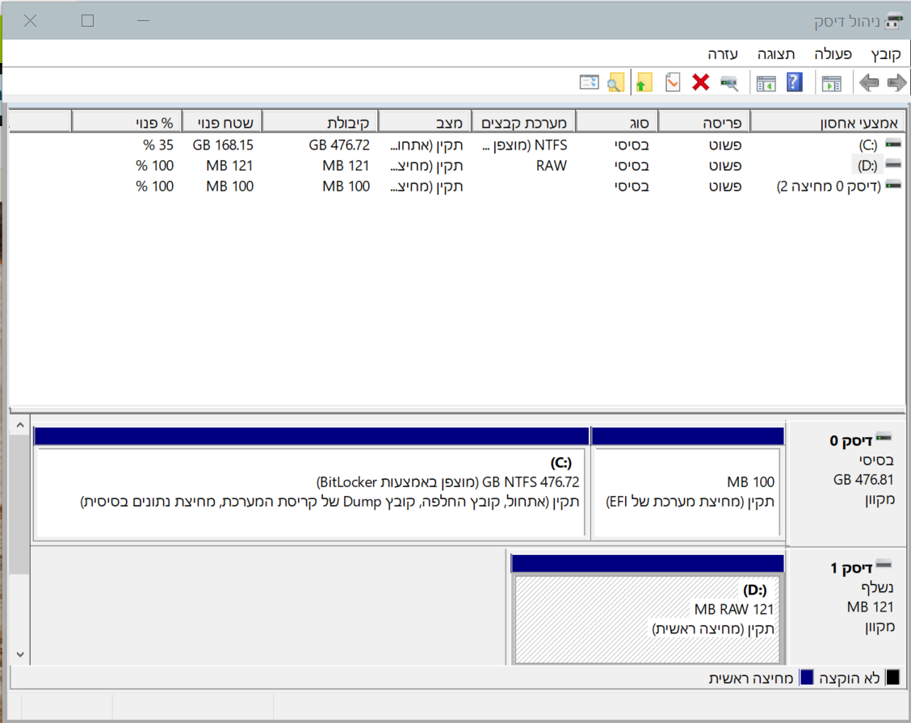Viewport: 911px width, 723px height.
Task: Click the % 35 free percentage cell
Action: click(158, 145)
